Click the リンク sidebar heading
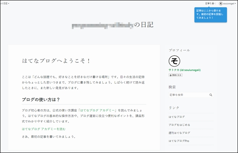Viewport: 238px width, 153px height. [174, 108]
